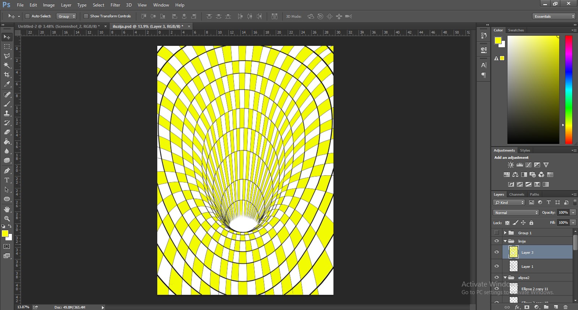
Task: Click the layer style fx icon
Action: 517,307
